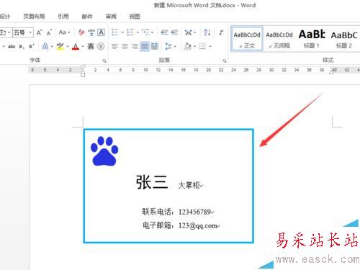Click the Clear All Formatting eraser icon

click(x=81, y=32)
